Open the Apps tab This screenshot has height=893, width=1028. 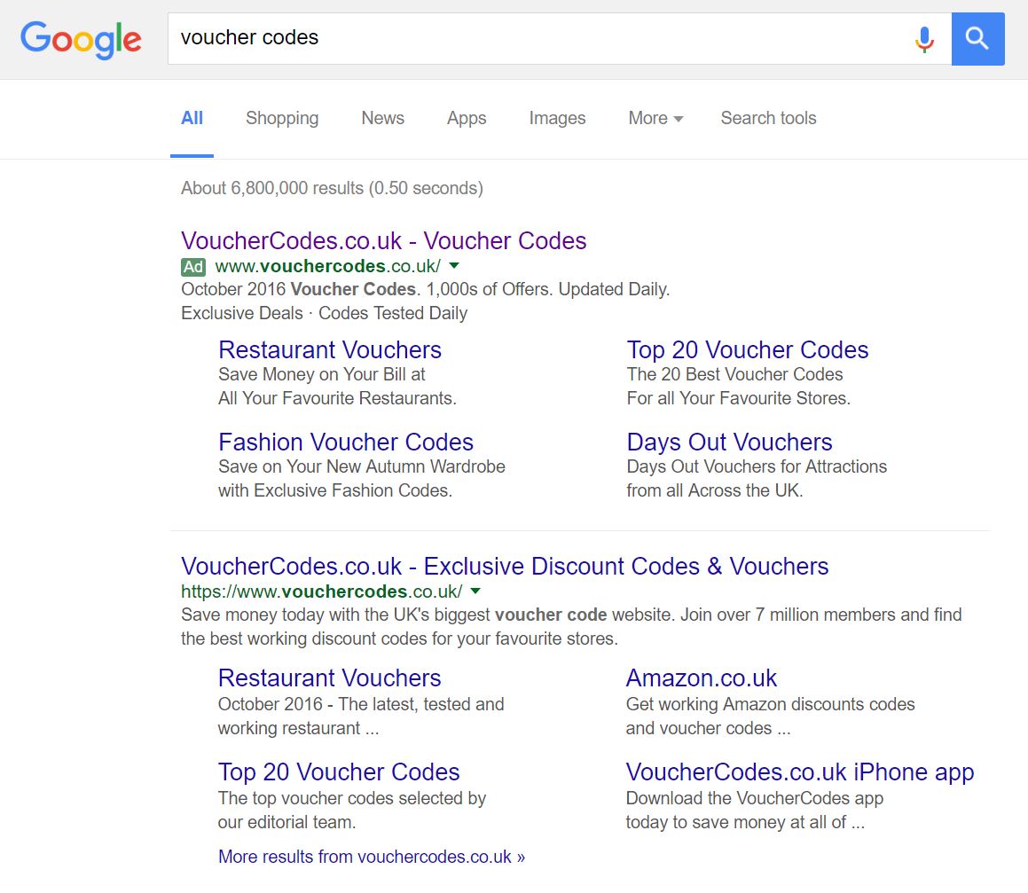(x=467, y=118)
